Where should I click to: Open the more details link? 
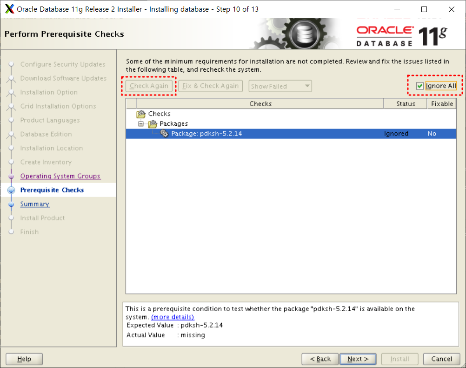tap(173, 317)
